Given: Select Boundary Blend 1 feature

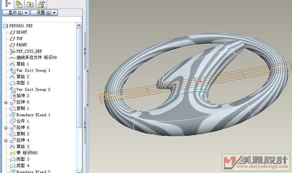Looking at the screenshot, I should (33, 115).
